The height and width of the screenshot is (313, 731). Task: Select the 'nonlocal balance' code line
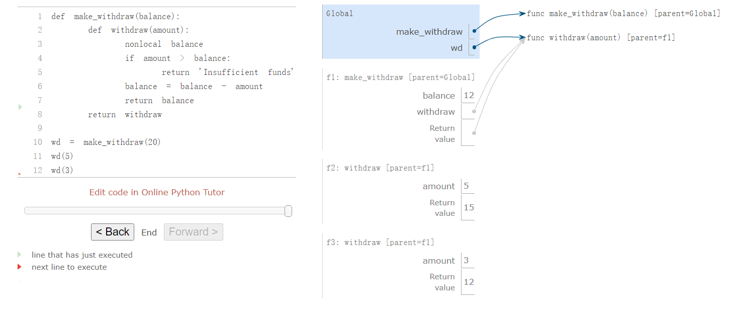pyautogui.click(x=164, y=44)
